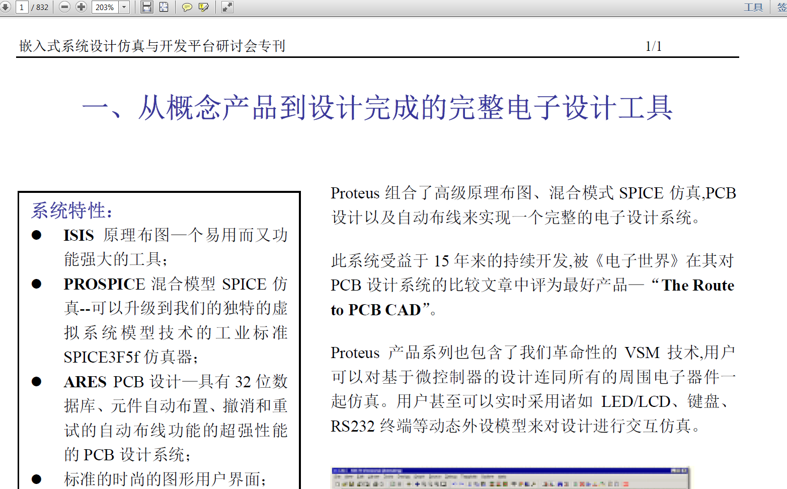Zoom out with the minus button
Screen dimensions: 787x489
(x=64, y=7)
